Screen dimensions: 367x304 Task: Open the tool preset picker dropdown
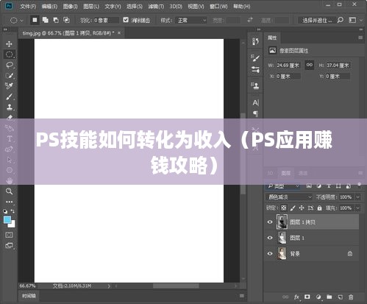point(16,20)
